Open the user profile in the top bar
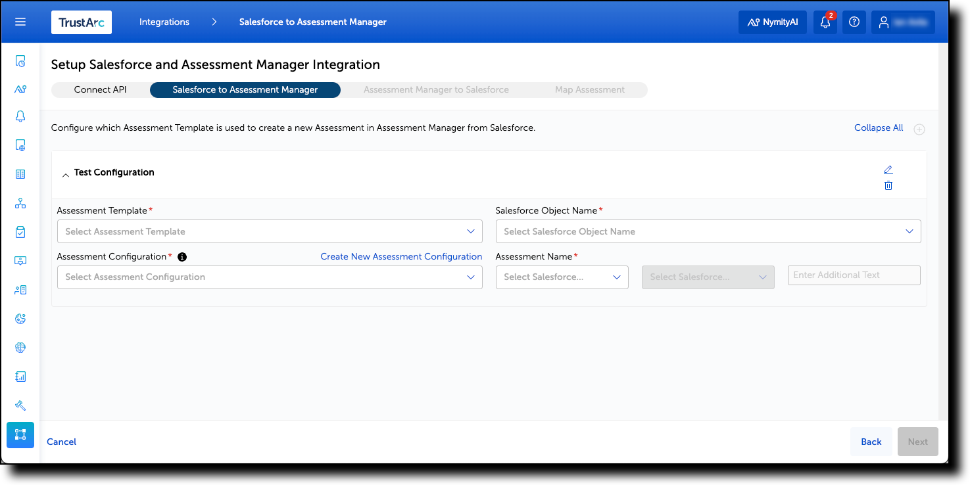Screen dimensions: 970x485 902,22
